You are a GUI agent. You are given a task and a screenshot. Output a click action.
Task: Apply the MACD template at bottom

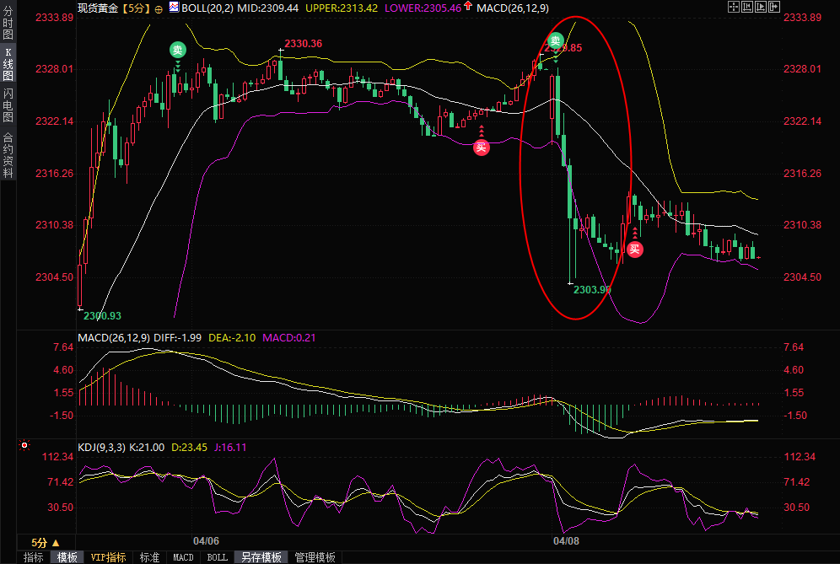[183, 557]
